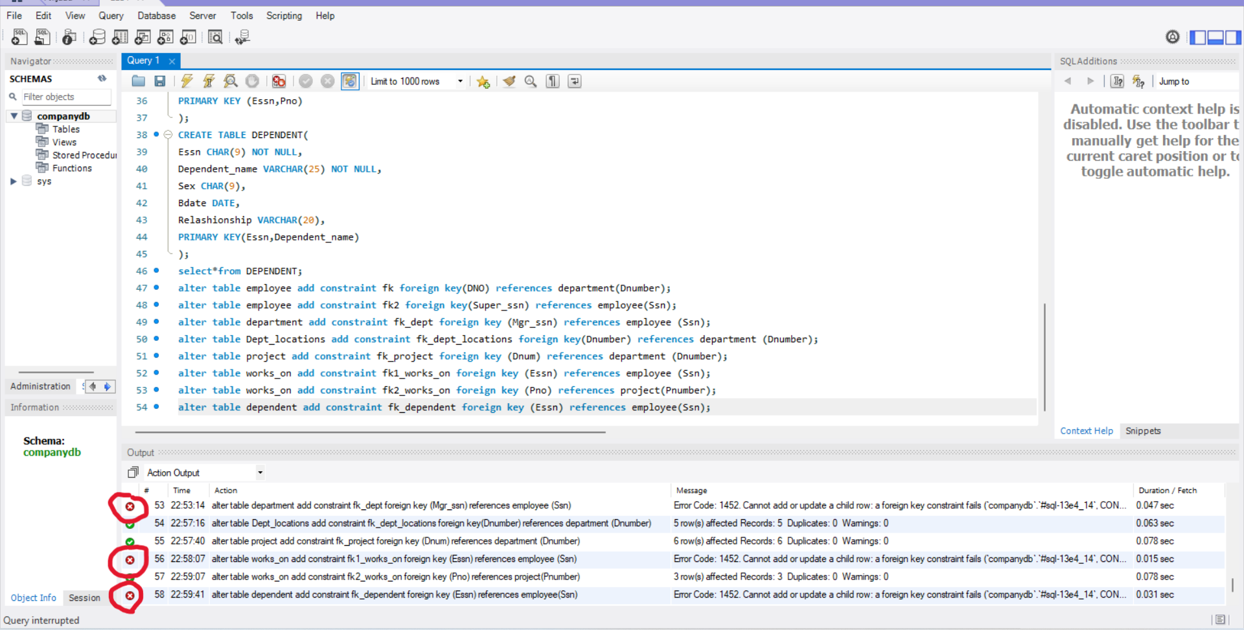The height and width of the screenshot is (630, 1244).
Task: Open the Action Output type dropdown
Action: (260, 472)
